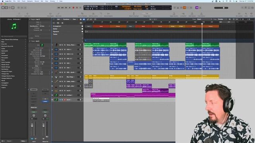Open the Smart Controls button
This screenshot has height=143, width=255.
click(x=19, y=8)
